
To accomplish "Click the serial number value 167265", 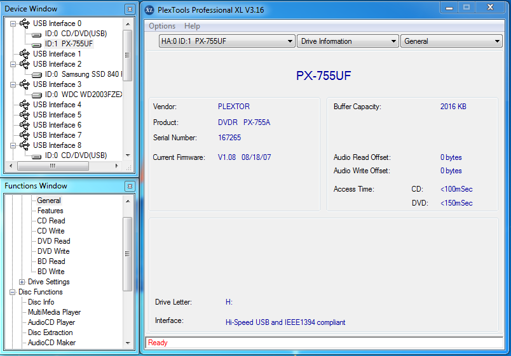I will click(229, 138).
